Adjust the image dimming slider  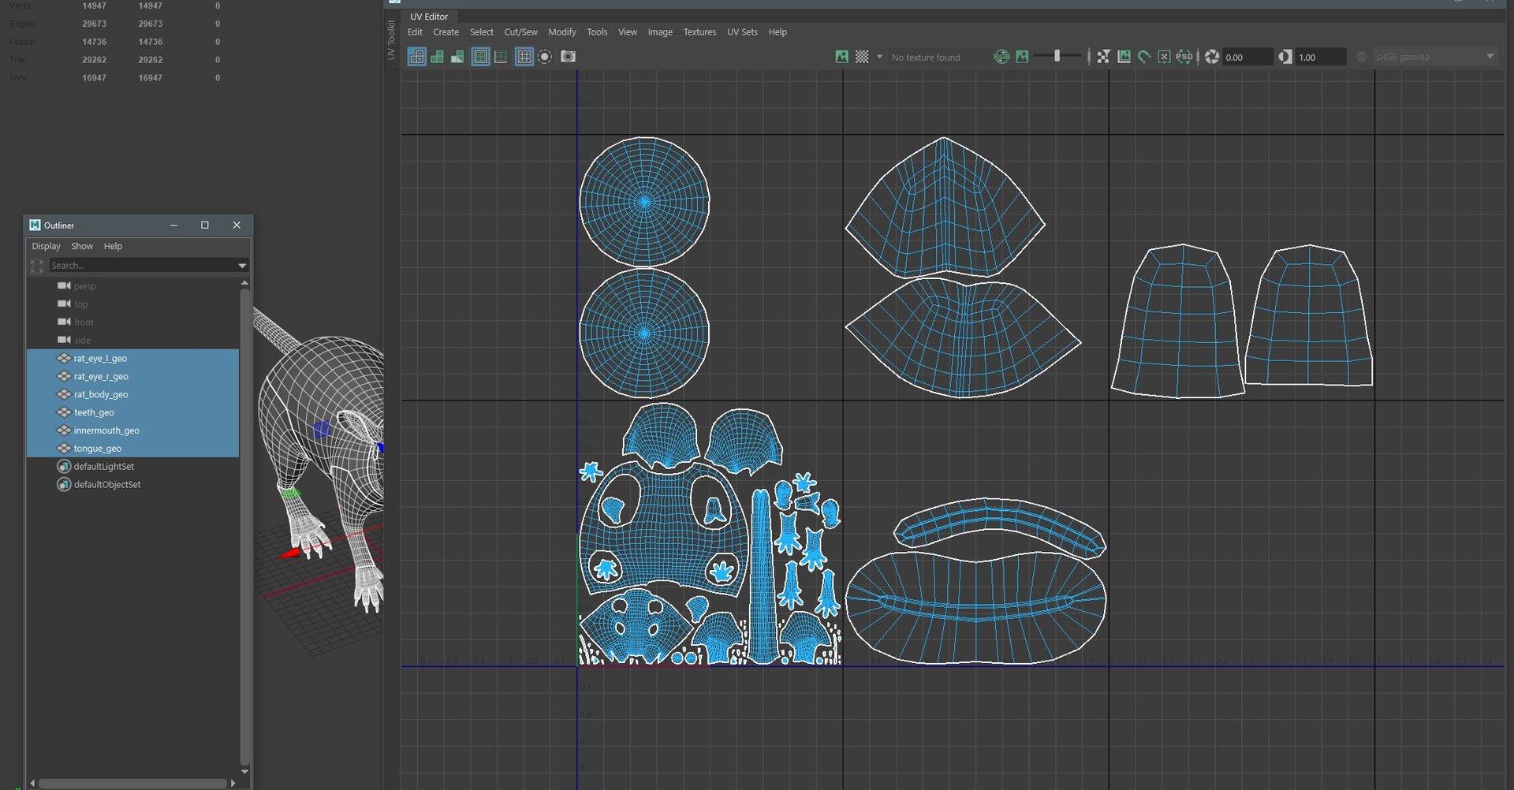tap(1057, 56)
